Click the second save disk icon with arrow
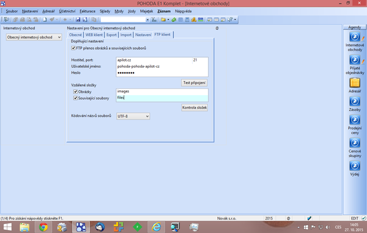 click(x=85, y=20)
